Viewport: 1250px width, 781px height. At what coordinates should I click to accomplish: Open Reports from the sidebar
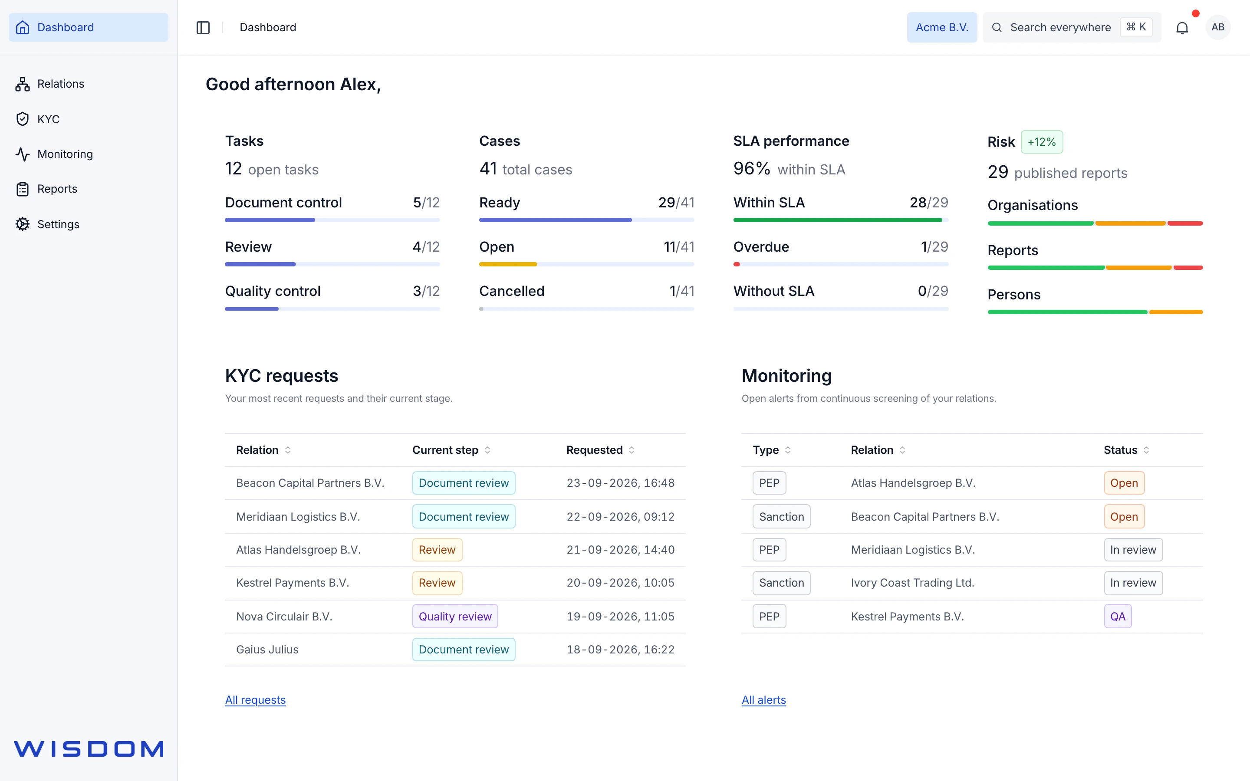[x=89, y=189]
